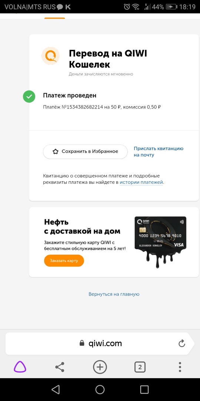
Task: Tap the Android home circle button
Action: click(100, 389)
